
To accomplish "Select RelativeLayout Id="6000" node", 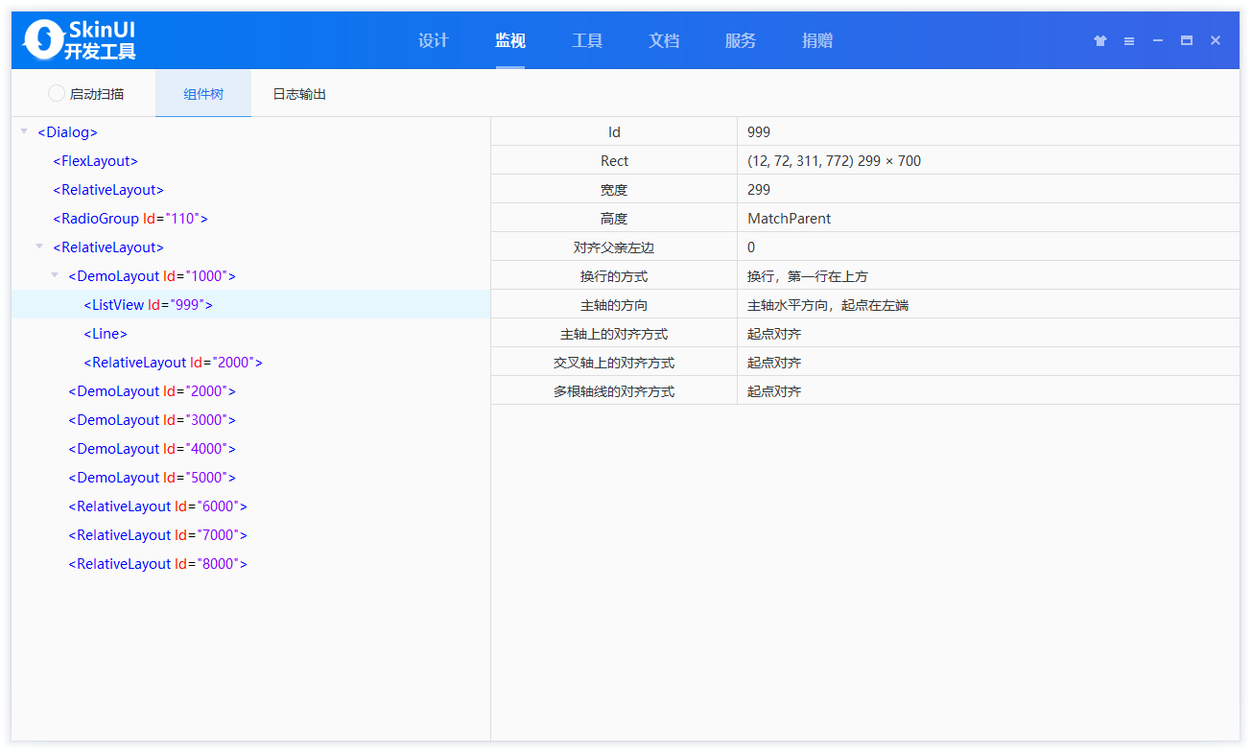I will 157,506.
